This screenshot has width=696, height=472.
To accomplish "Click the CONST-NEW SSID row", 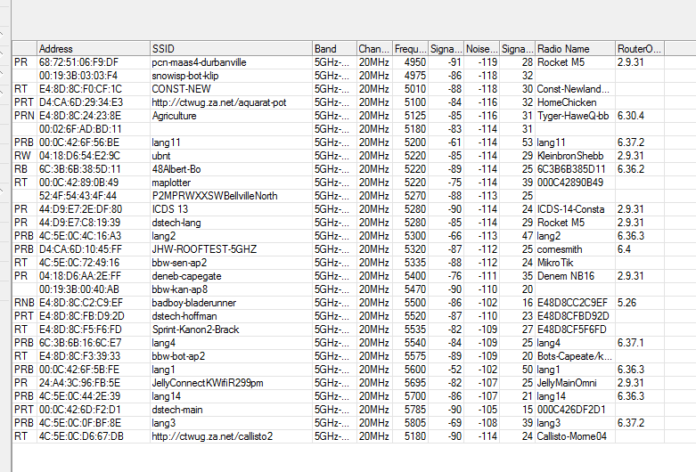I will point(181,89).
